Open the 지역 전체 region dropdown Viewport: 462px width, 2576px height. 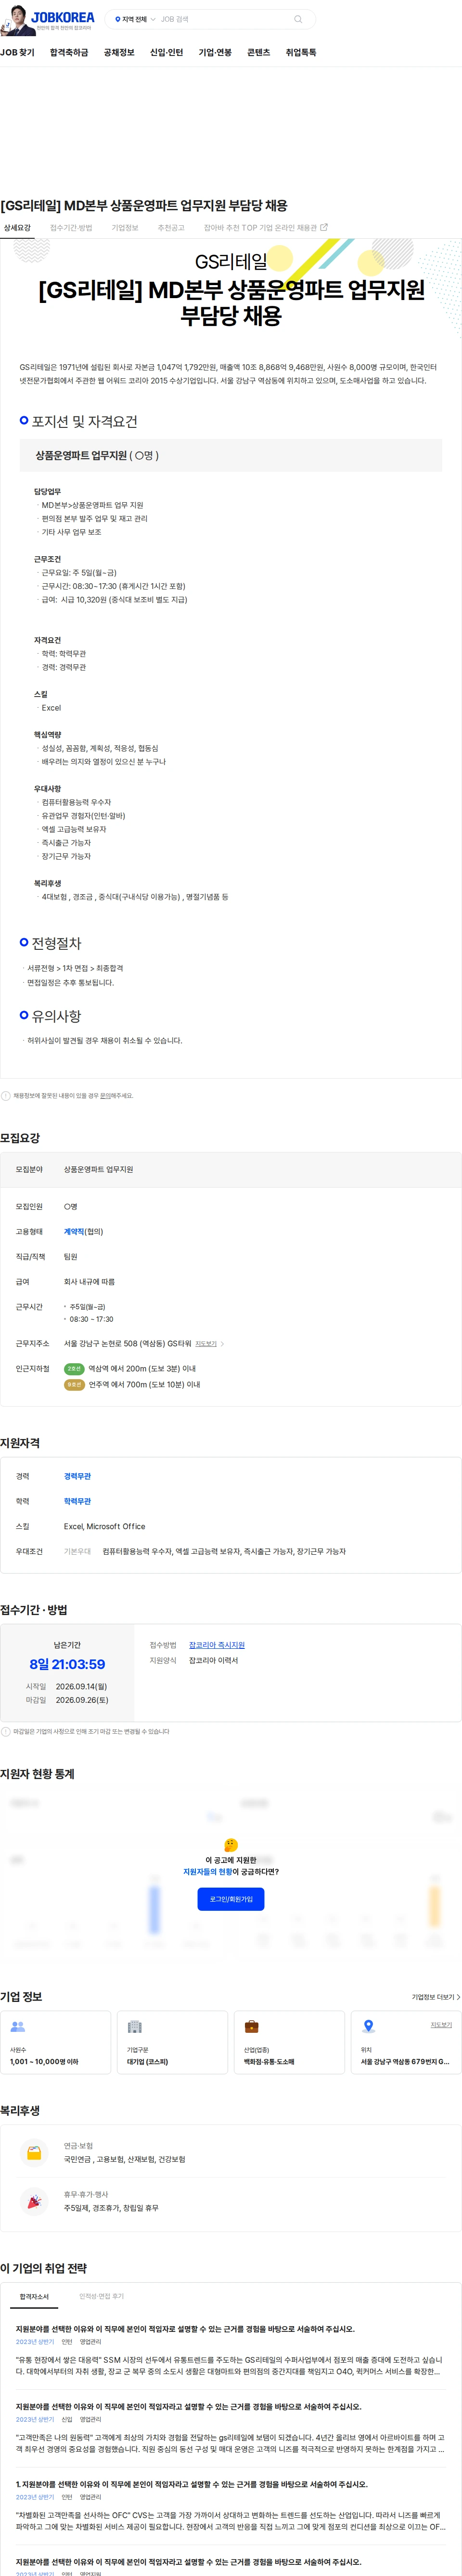(x=135, y=19)
